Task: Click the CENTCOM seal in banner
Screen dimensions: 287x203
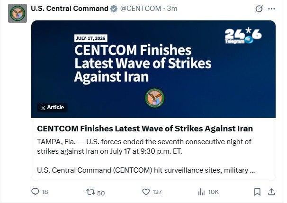Action: coord(155,97)
